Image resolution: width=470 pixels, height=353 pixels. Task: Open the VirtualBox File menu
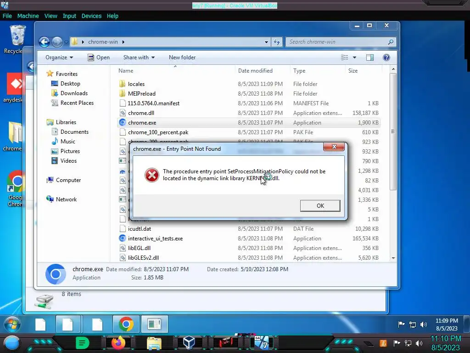pyautogui.click(x=7, y=16)
